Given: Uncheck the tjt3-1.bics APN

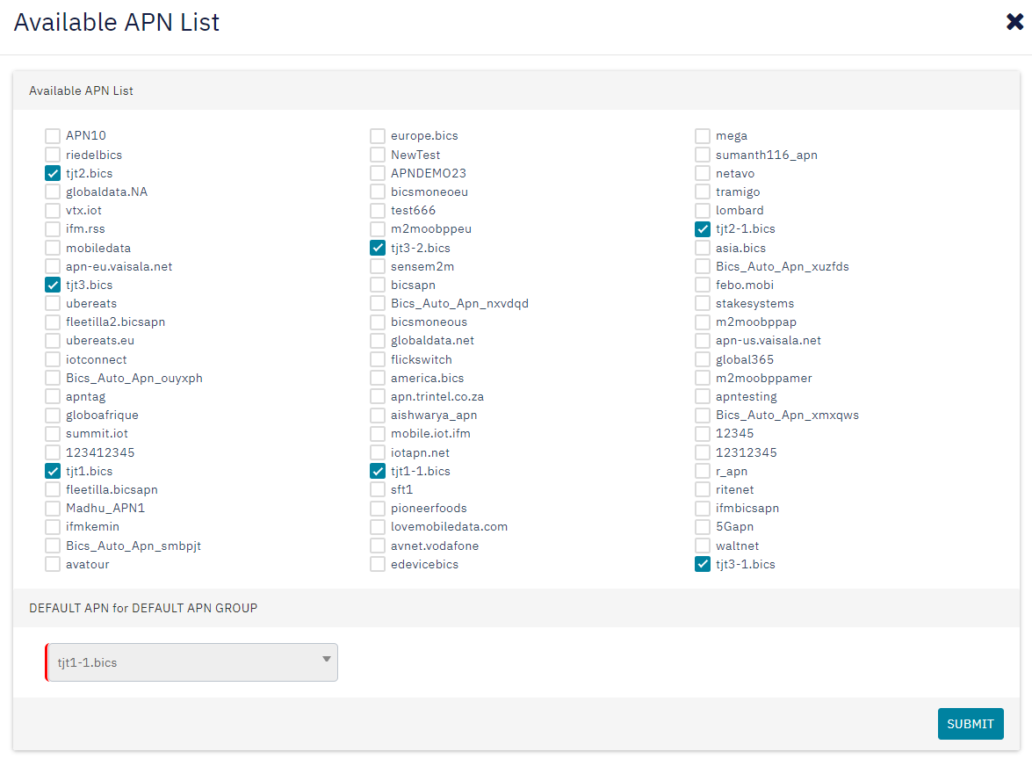Looking at the screenshot, I should pos(702,564).
